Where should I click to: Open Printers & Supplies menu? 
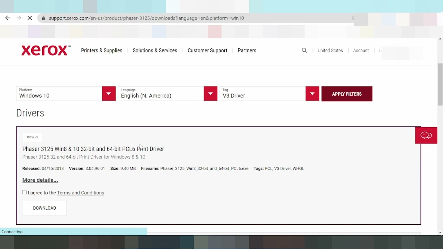[102, 50]
